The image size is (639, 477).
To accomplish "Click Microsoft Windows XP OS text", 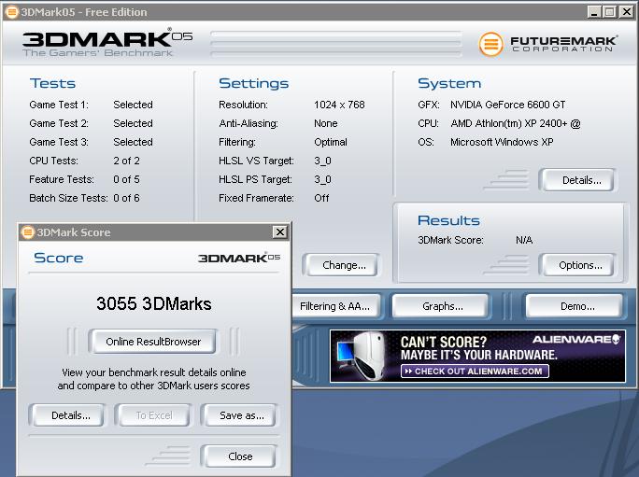I will pos(502,142).
